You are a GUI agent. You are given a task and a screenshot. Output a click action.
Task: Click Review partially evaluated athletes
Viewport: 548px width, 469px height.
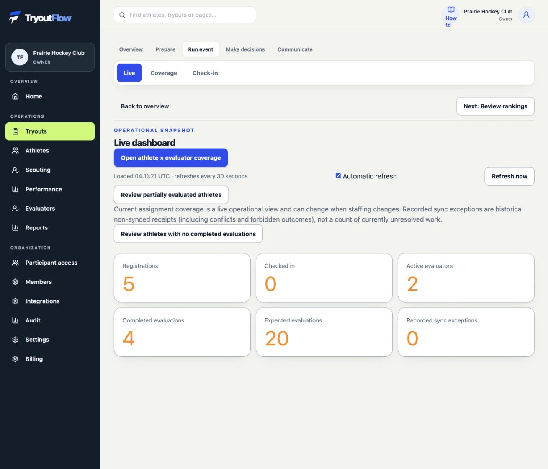171,195
